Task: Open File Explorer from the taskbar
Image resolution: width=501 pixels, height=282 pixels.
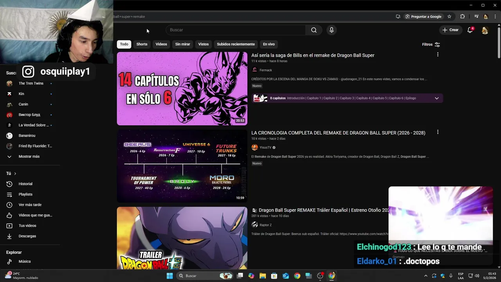Action: tap(263, 276)
